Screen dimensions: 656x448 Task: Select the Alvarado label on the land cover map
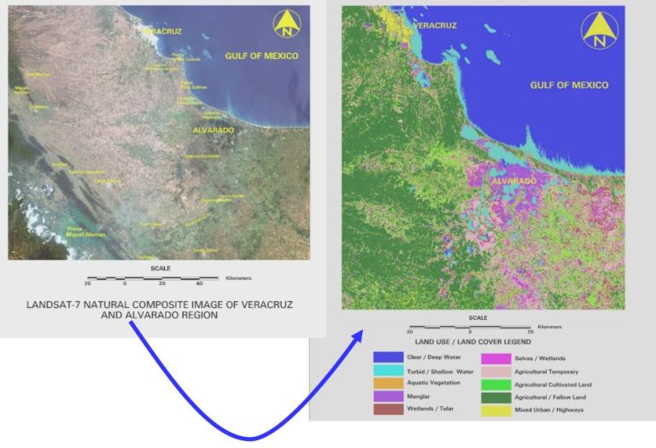pos(512,182)
